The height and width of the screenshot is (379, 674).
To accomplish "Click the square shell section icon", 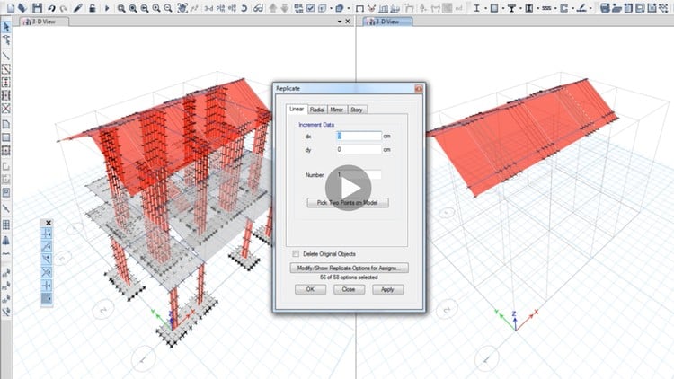I will pos(494,8).
